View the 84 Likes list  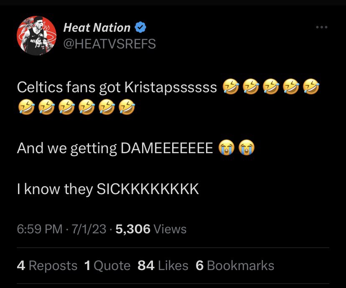tap(163, 265)
